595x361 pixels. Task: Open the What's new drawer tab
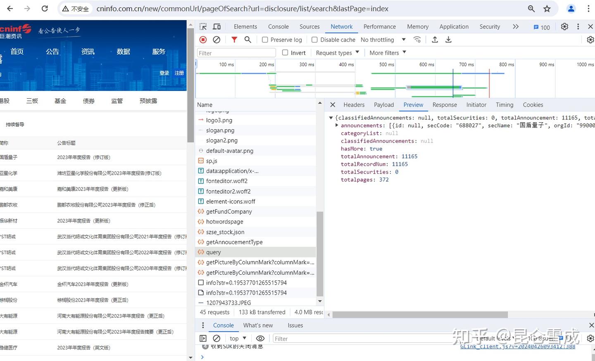(258, 325)
